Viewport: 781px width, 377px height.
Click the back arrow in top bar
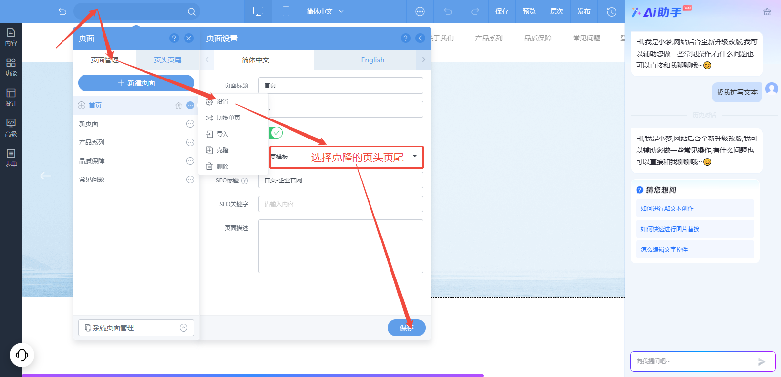click(62, 11)
